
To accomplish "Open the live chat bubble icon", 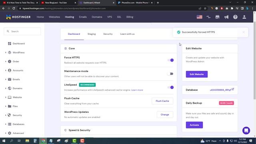I will coord(246,130).
